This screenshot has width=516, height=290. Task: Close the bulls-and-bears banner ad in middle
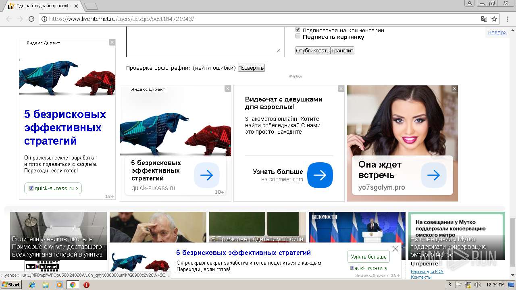pyautogui.click(x=228, y=89)
